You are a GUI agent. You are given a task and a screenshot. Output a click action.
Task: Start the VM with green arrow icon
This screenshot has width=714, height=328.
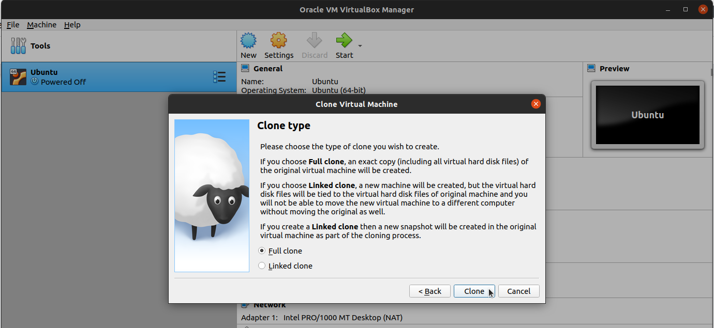tap(344, 40)
